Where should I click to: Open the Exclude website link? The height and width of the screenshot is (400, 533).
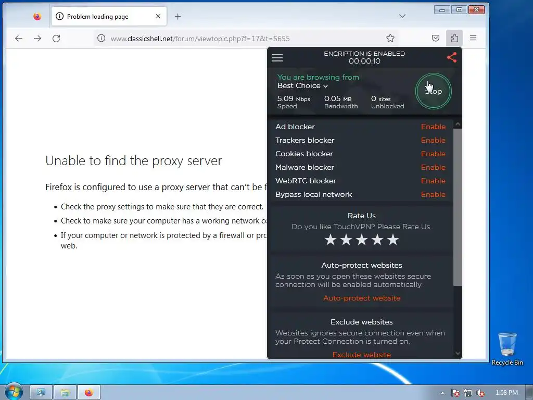tap(362, 355)
